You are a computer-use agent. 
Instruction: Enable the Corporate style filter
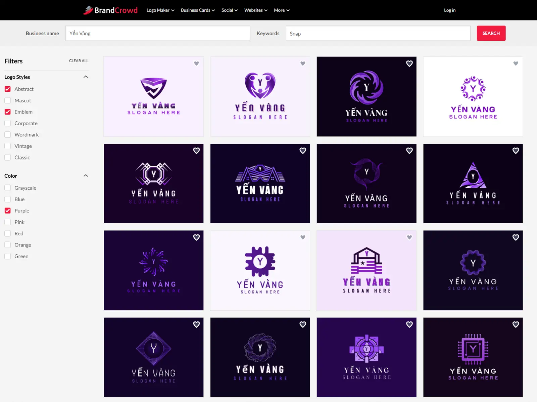pyautogui.click(x=8, y=123)
